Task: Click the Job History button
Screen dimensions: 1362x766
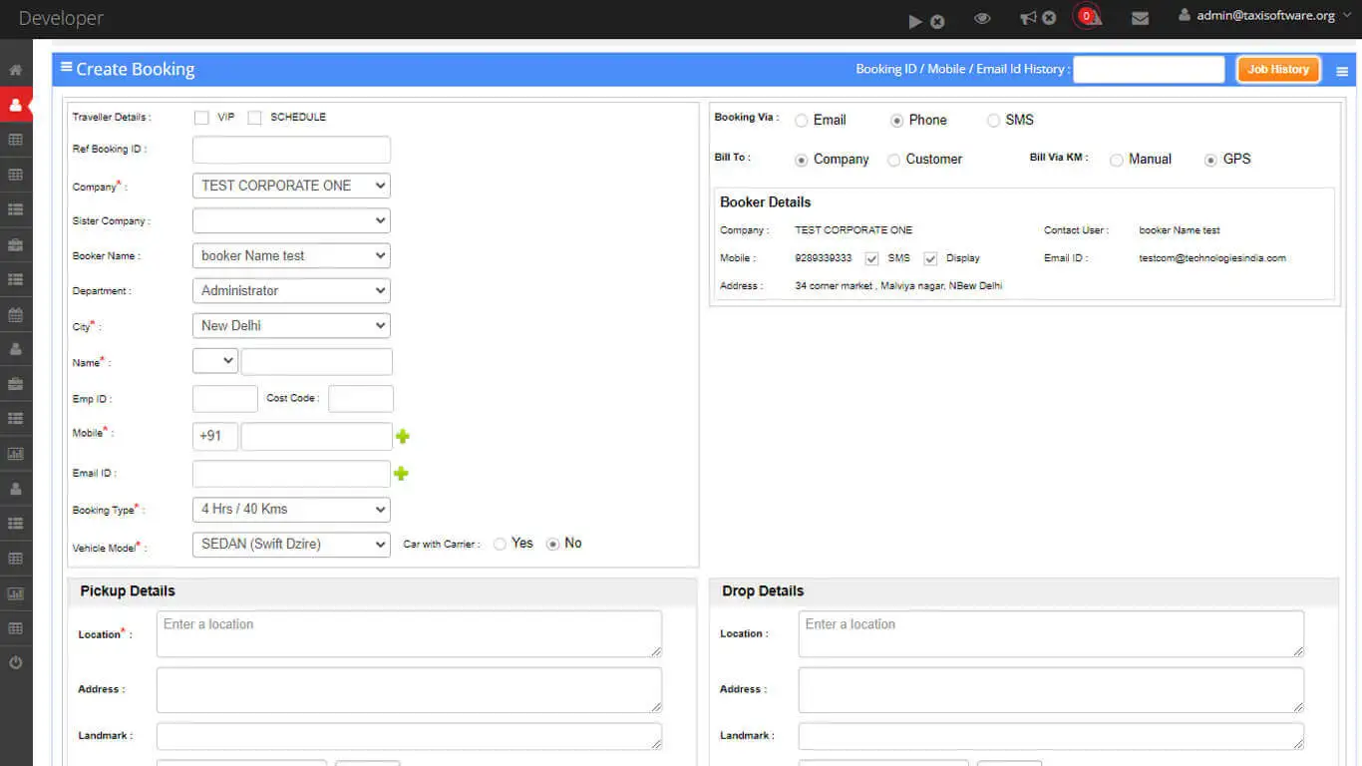Action: click(x=1277, y=69)
